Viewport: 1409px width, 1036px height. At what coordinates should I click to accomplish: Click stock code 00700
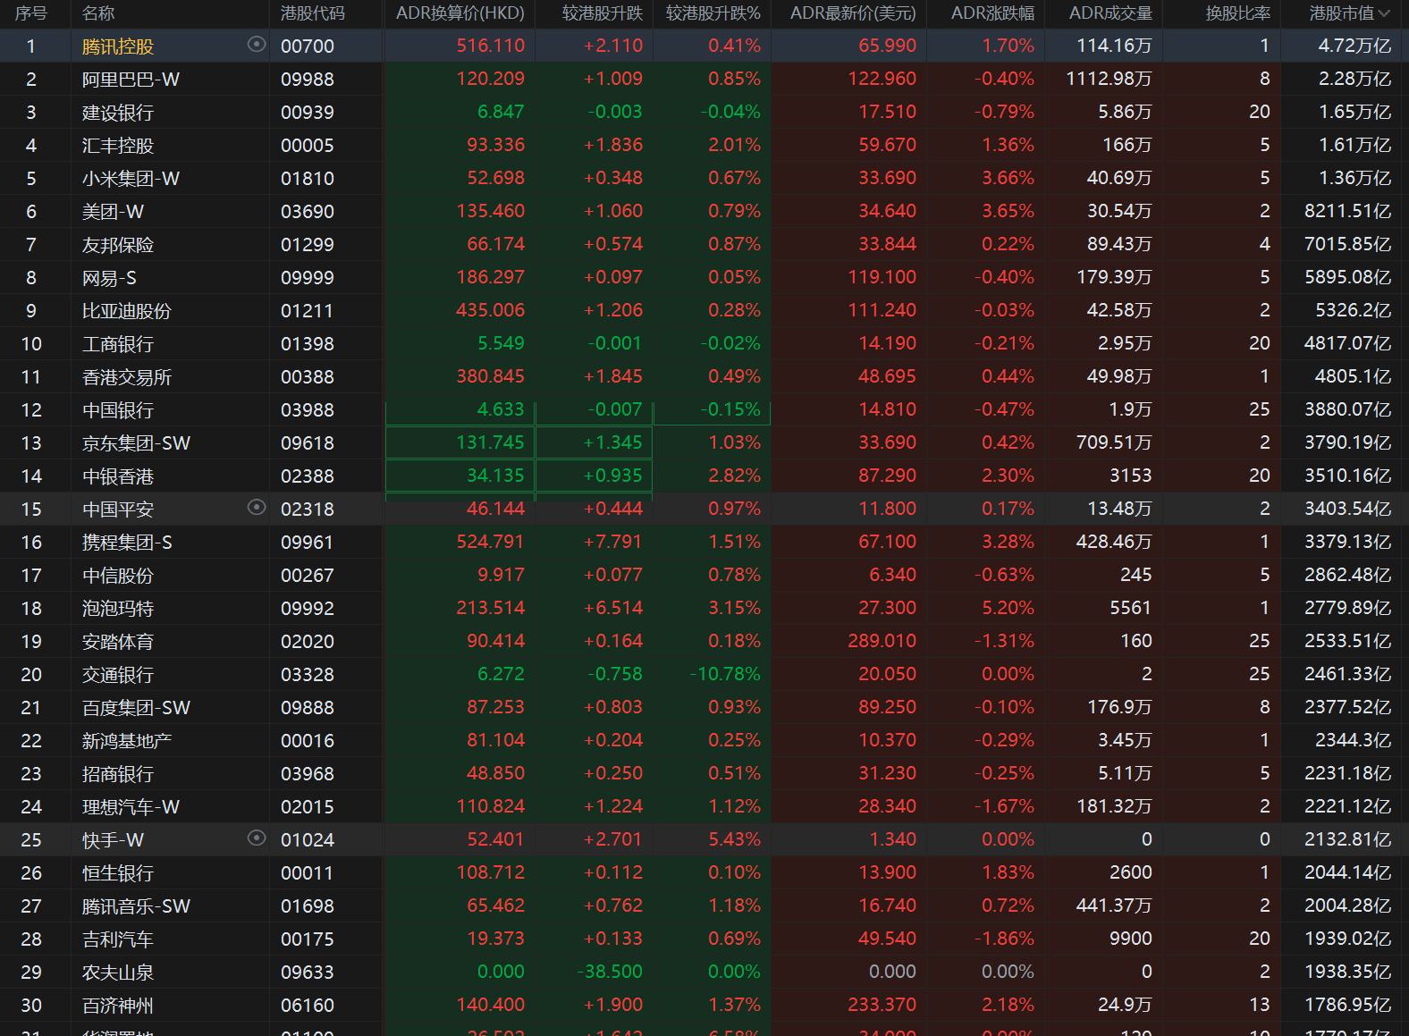(308, 46)
